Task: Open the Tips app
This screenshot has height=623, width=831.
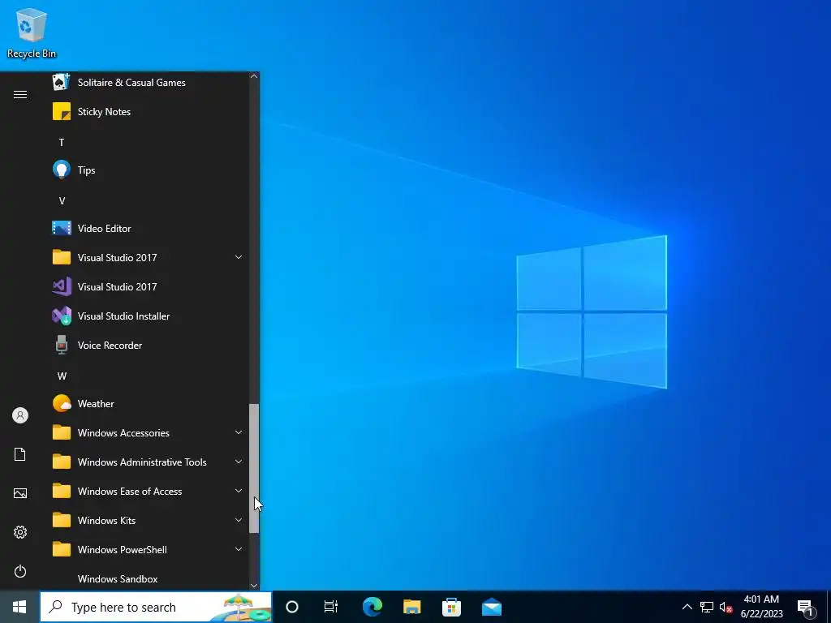Action: pos(149,170)
